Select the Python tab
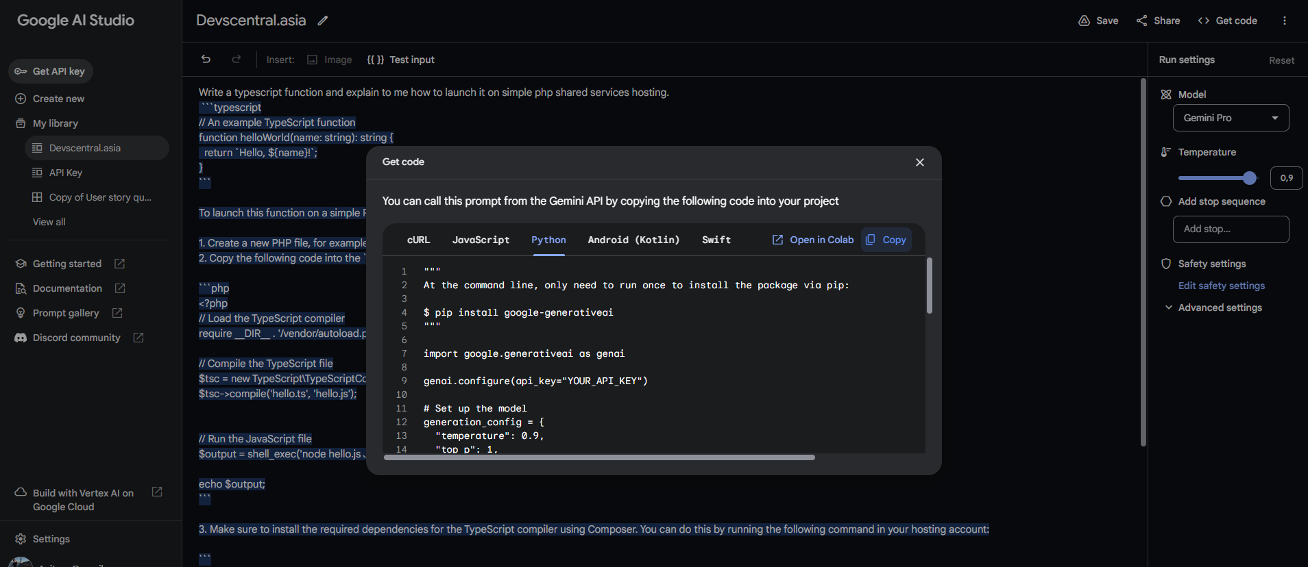 pos(548,240)
